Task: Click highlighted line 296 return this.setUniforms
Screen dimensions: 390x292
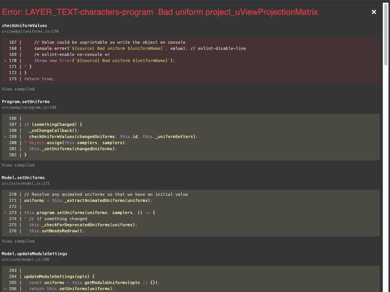Action: tap(72, 289)
